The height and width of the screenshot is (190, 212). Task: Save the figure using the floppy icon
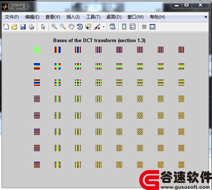pos(23,27)
